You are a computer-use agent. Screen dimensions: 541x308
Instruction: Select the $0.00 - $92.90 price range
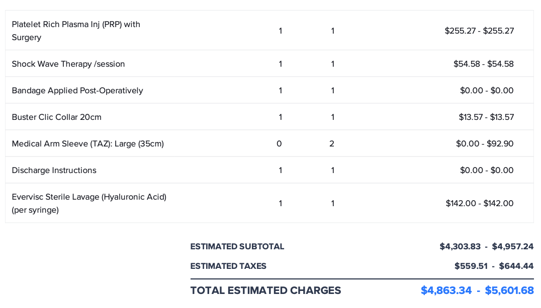[x=485, y=143]
